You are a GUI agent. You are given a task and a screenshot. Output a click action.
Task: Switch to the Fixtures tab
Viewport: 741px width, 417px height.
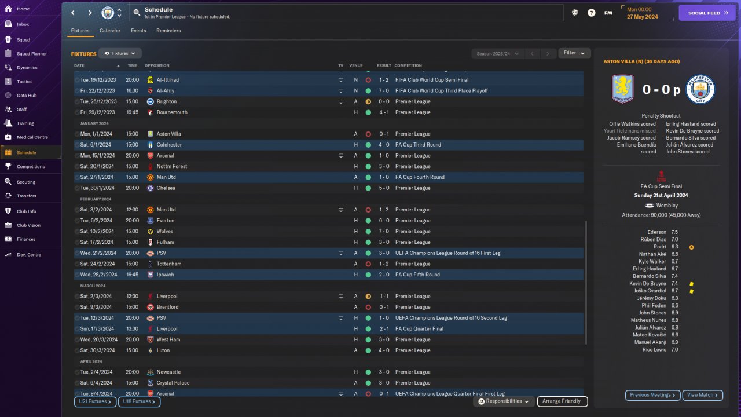pyautogui.click(x=80, y=31)
